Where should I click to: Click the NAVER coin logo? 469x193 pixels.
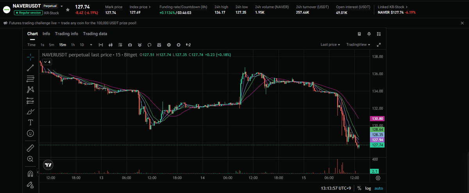tap(7, 9)
